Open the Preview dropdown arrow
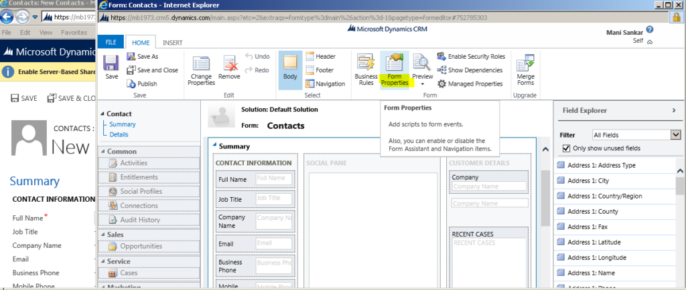 point(422,84)
